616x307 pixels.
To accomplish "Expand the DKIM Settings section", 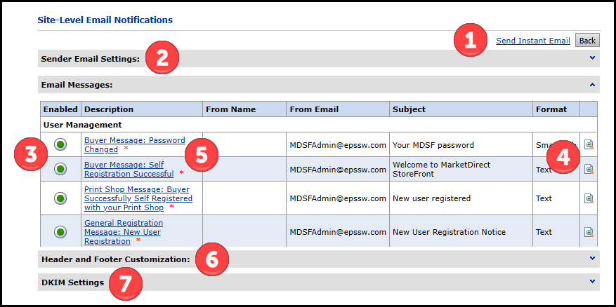I will coord(593,282).
